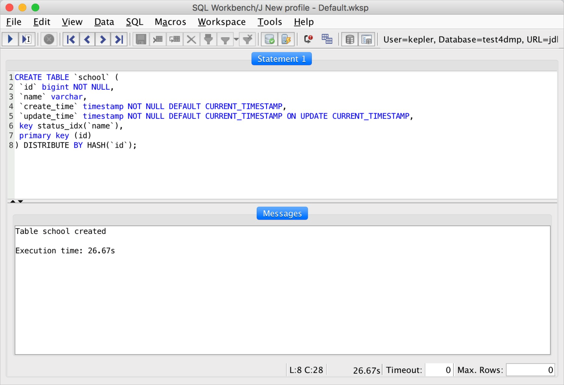Click the rollback icon with lightning bolt
The image size is (564, 385).
tap(286, 39)
